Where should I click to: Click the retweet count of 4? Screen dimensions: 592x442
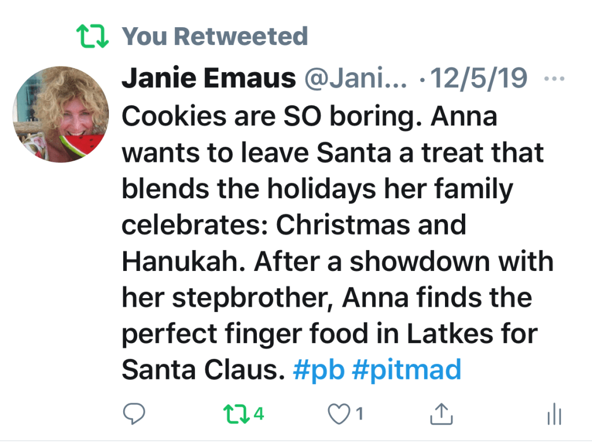coord(259,413)
